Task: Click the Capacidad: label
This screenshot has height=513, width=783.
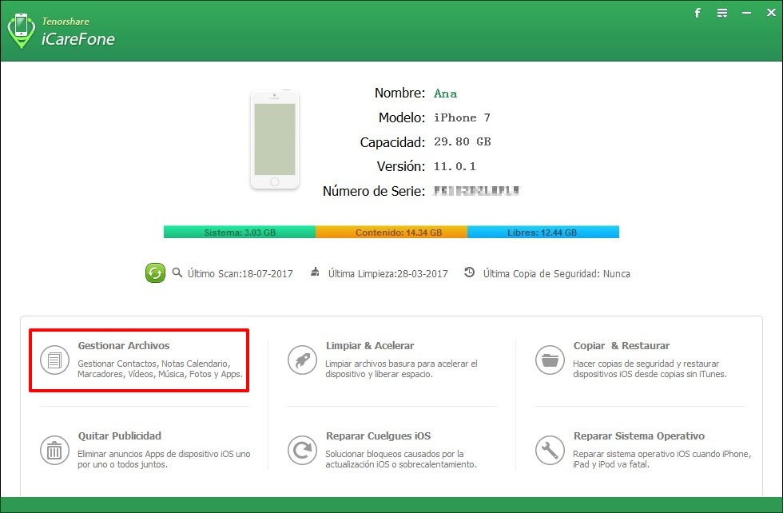Action: pos(392,142)
